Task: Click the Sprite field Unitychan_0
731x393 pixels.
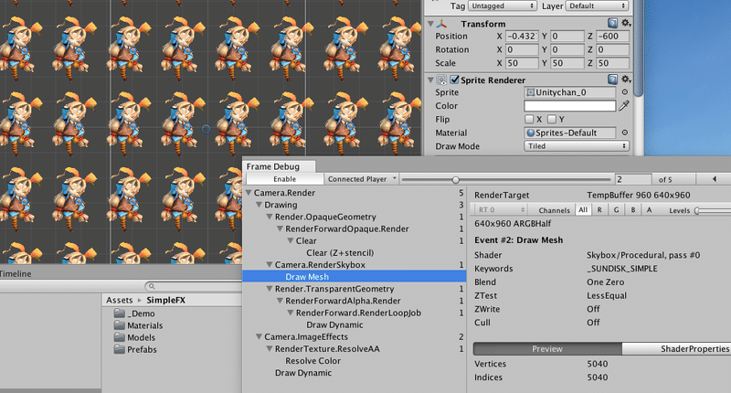Action: 569,92
